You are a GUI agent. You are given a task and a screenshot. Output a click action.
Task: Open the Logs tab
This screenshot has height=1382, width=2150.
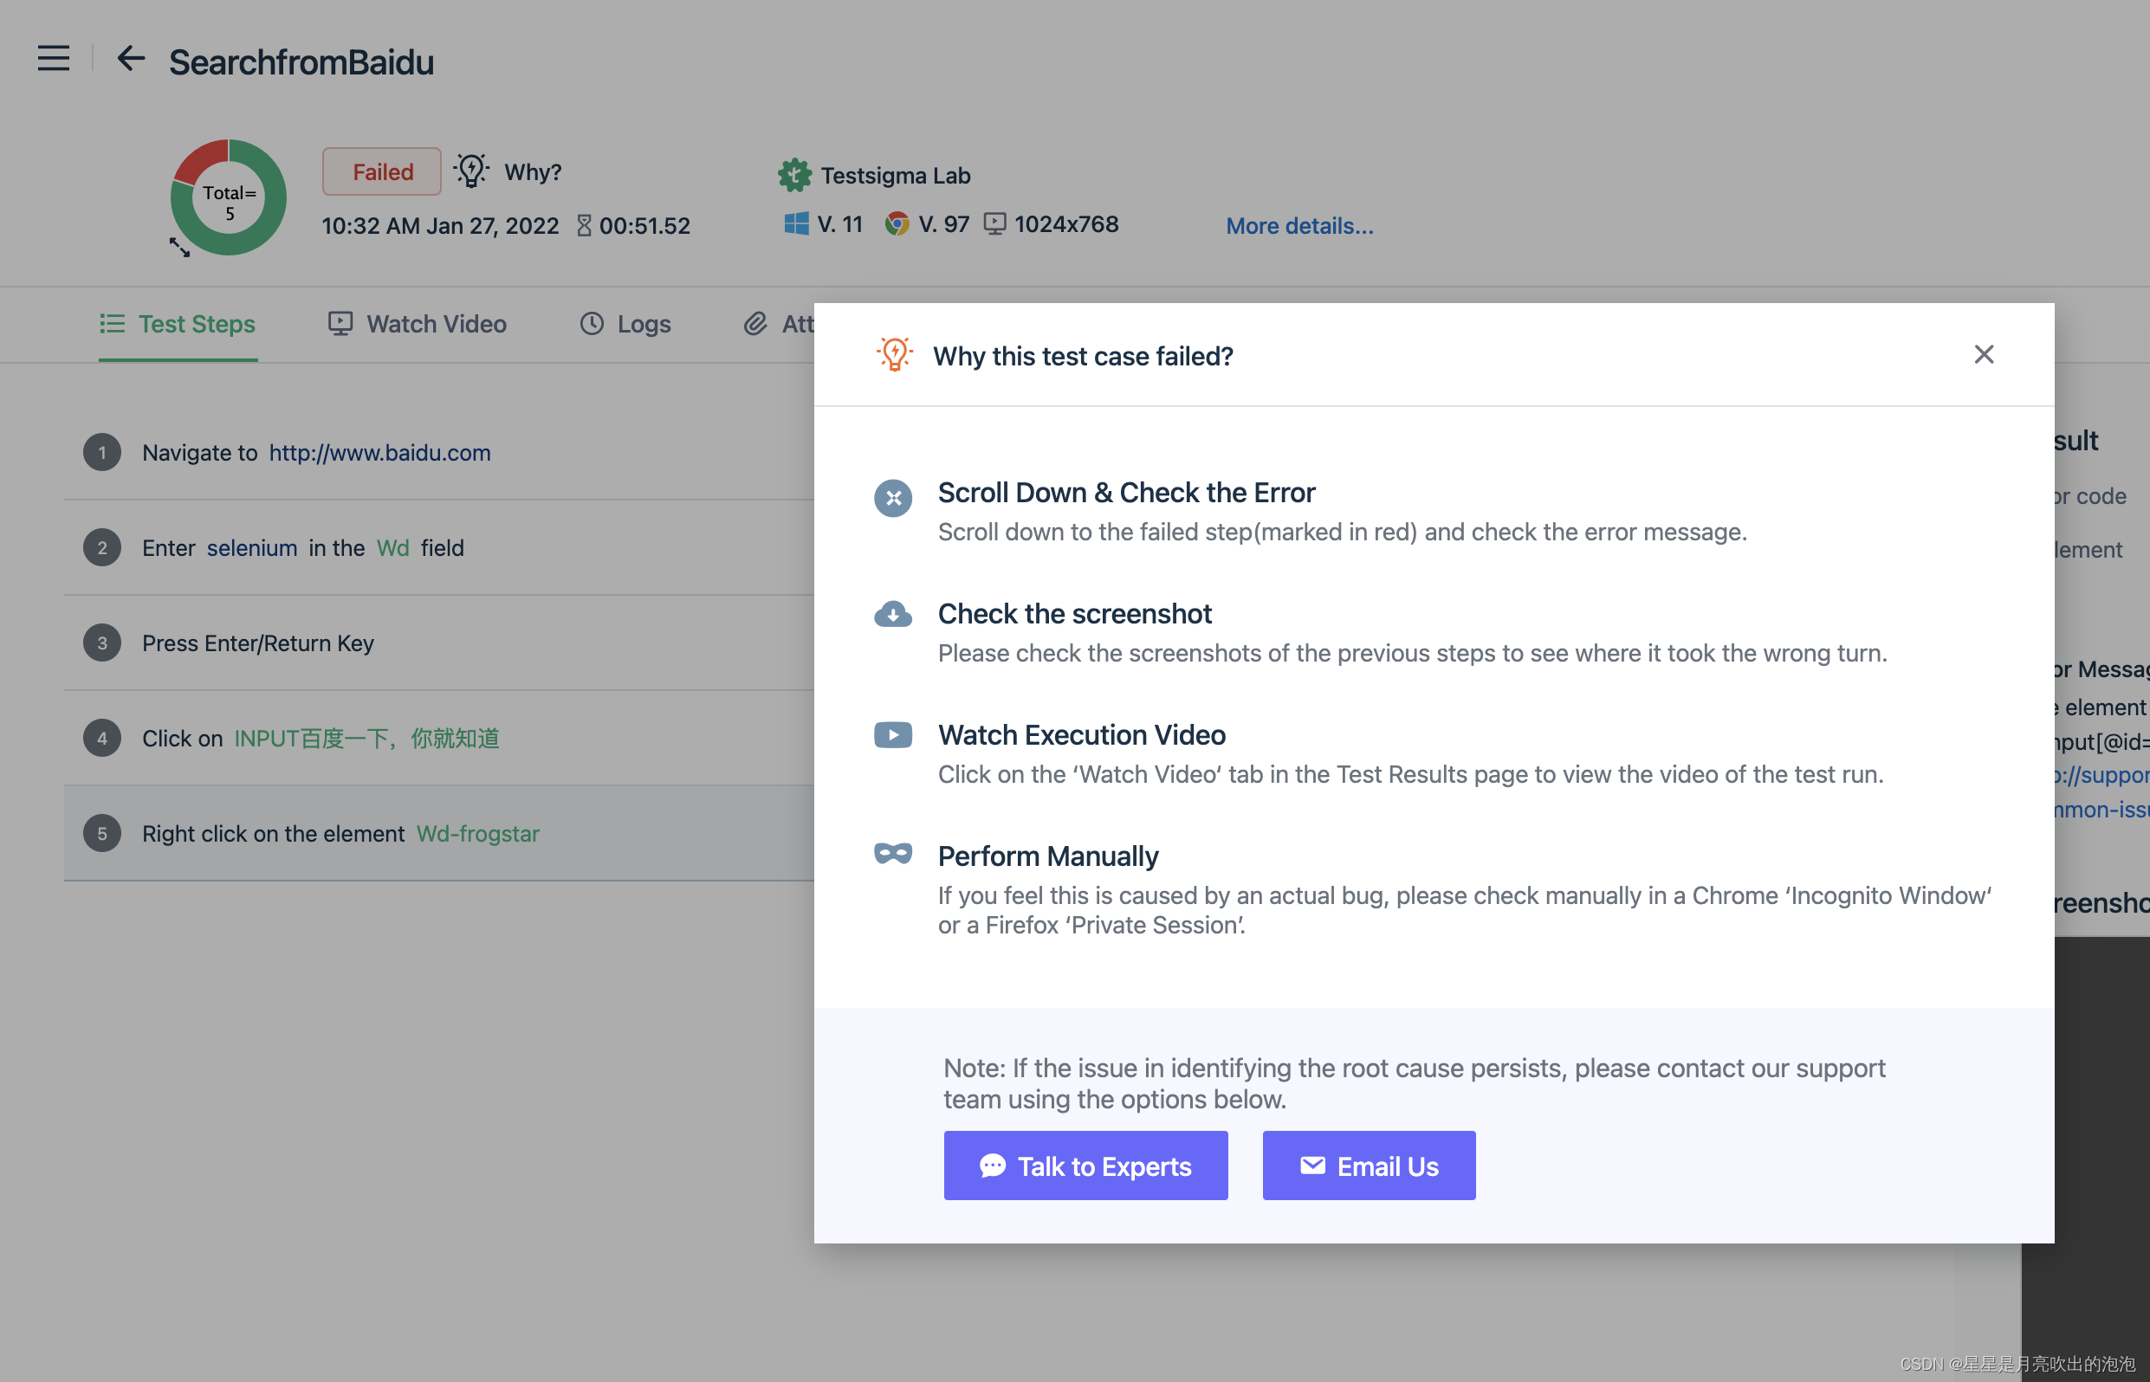tap(625, 324)
